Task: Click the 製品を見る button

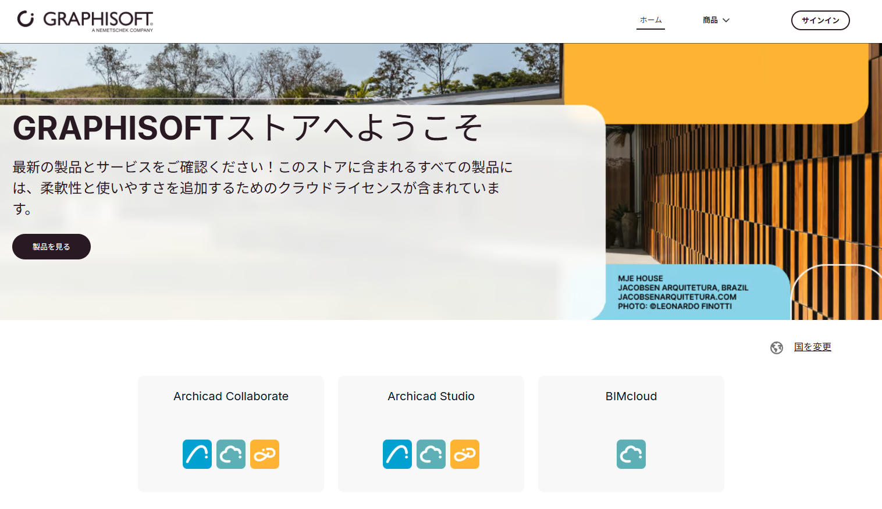Action: [x=51, y=247]
